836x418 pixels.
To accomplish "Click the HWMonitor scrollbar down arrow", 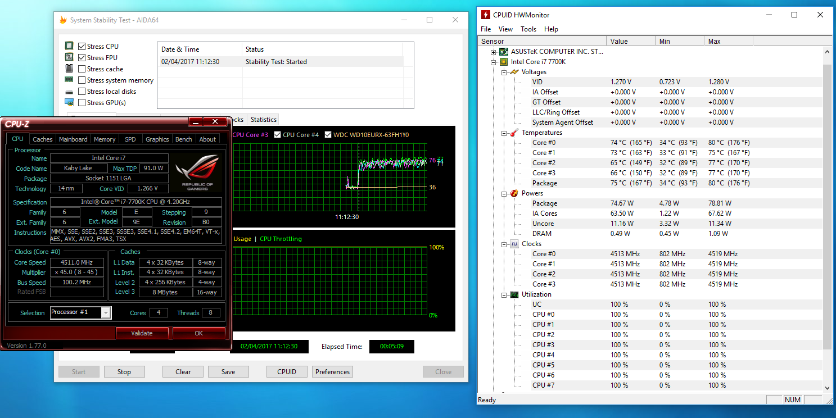I will pyautogui.click(x=827, y=388).
